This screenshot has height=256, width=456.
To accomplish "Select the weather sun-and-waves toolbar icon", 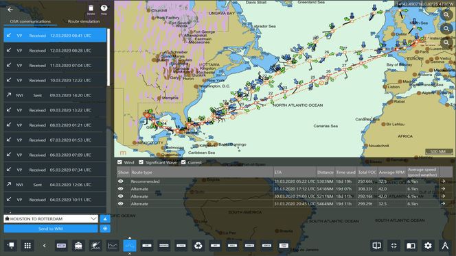I will pyautogui.click(x=95, y=246).
